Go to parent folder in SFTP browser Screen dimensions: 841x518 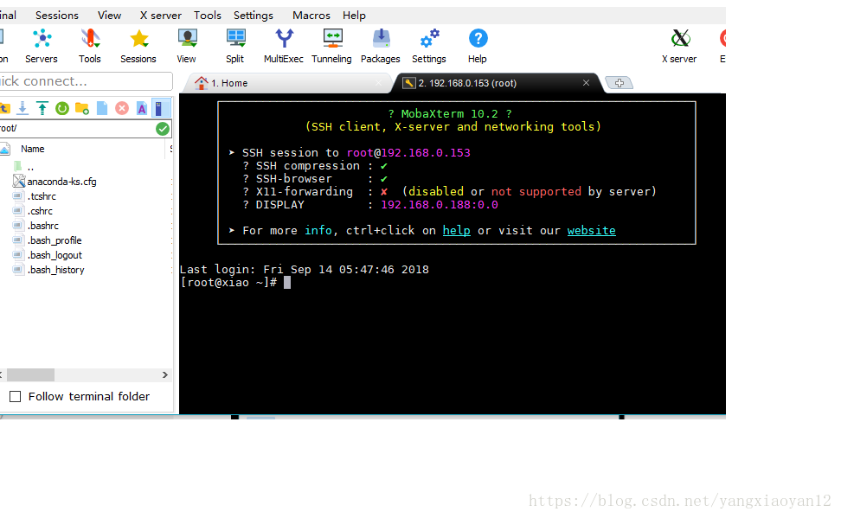4,108
